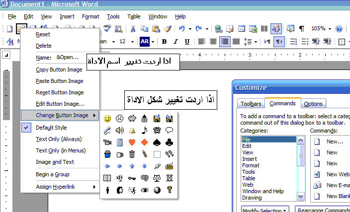Click Edit Button Image in context menu
This screenshot has height=212, width=350.
[x=60, y=104]
